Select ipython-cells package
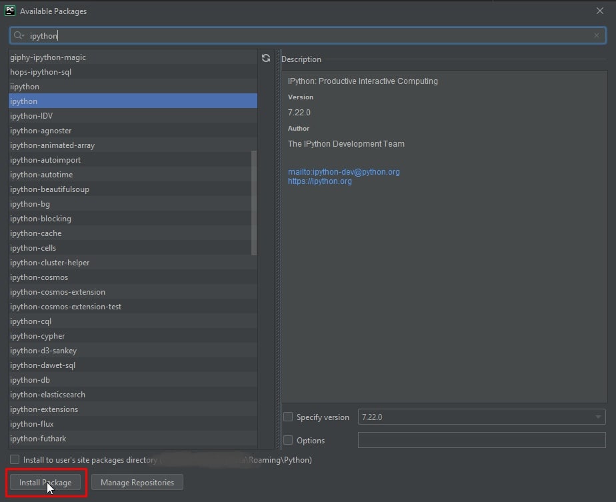Image resolution: width=616 pixels, height=502 pixels. pyautogui.click(x=133, y=248)
